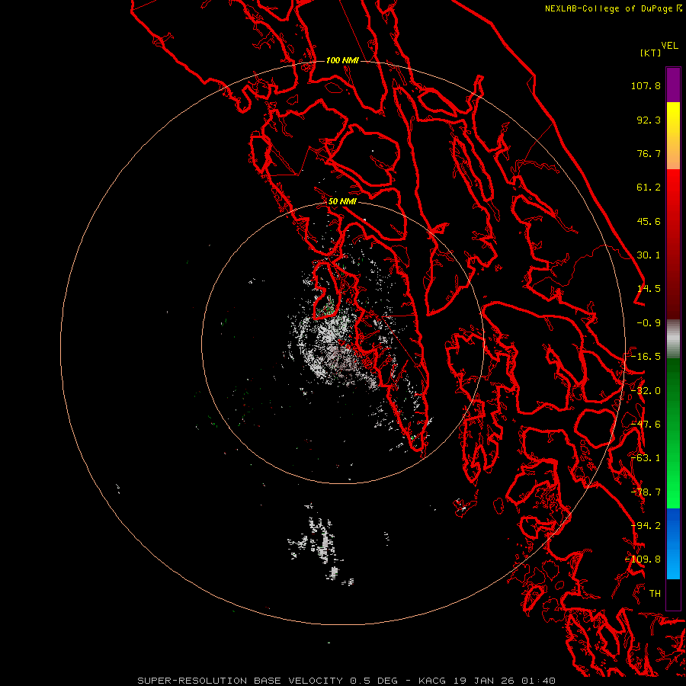
Task: Click the 30.1 velocity scale value
Action: tap(649, 255)
